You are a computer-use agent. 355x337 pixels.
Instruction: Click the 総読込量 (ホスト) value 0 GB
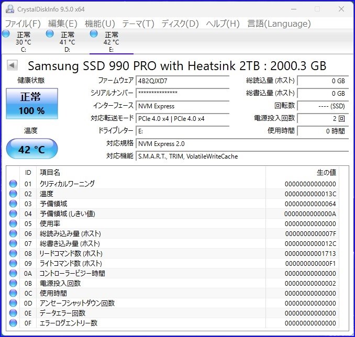tap(323, 81)
